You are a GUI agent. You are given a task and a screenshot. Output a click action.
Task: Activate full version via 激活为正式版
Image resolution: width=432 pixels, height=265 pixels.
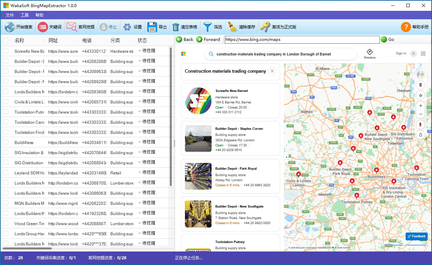(278, 27)
